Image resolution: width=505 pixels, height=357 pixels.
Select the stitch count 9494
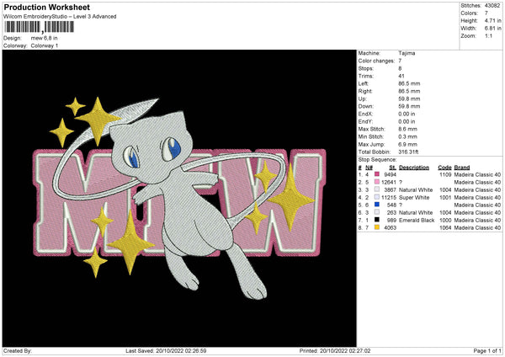(390, 174)
